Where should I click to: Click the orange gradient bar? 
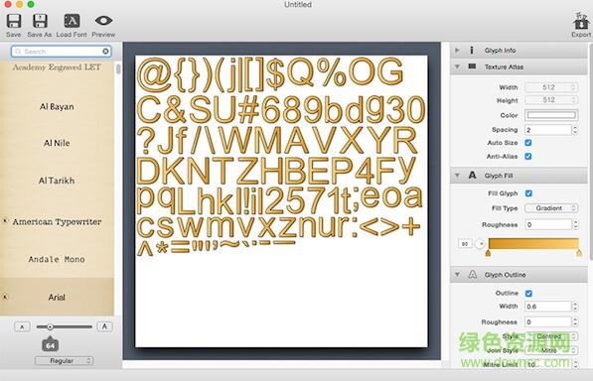tap(533, 243)
